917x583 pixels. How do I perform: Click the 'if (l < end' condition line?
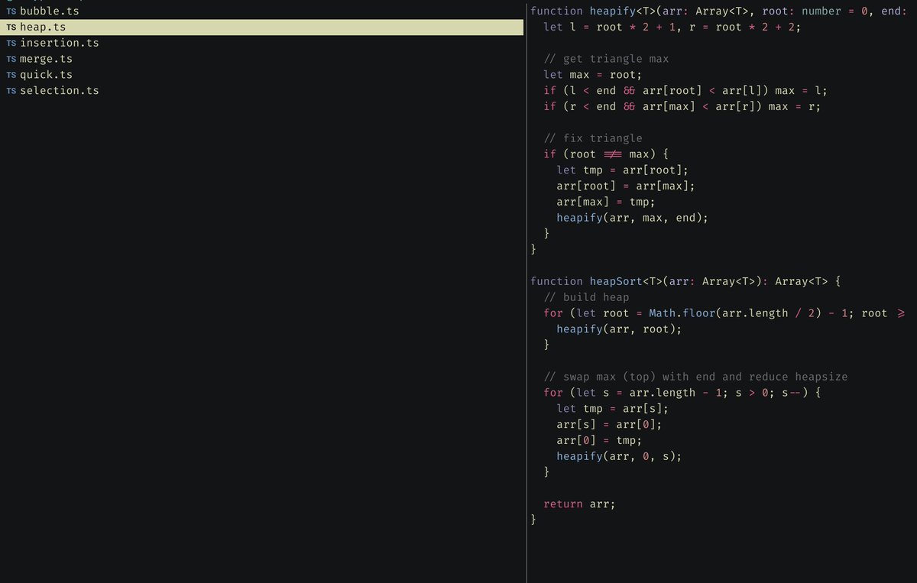pos(685,91)
